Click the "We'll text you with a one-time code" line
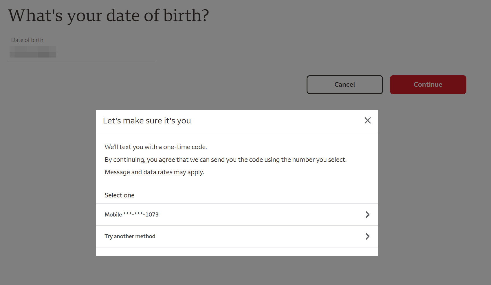 click(156, 147)
